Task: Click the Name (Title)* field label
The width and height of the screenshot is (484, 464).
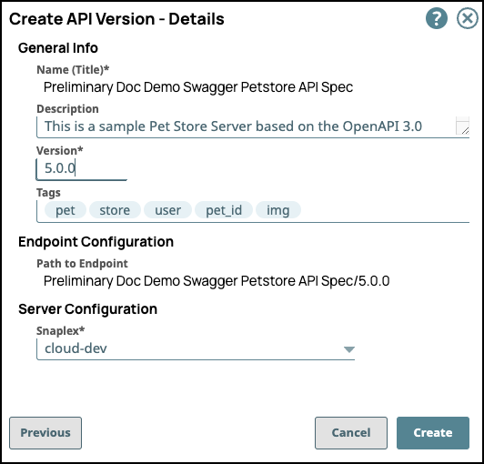Action: pyautogui.click(x=73, y=70)
